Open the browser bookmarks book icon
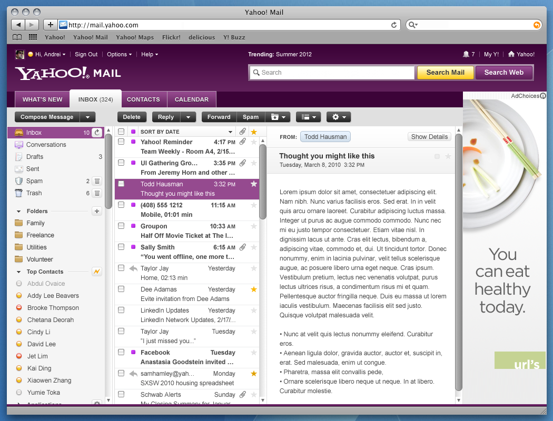This screenshot has width=553, height=421. (17, 37)
